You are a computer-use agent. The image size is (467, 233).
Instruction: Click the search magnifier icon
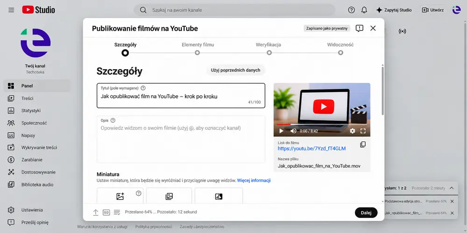143,10
